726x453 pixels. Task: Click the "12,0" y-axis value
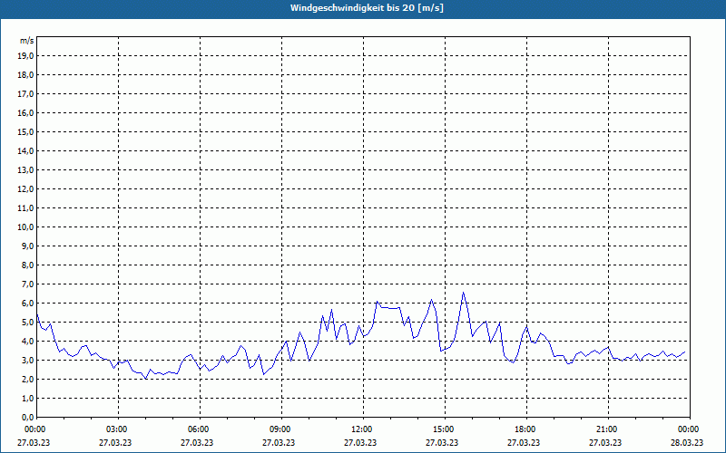[25, 189]
